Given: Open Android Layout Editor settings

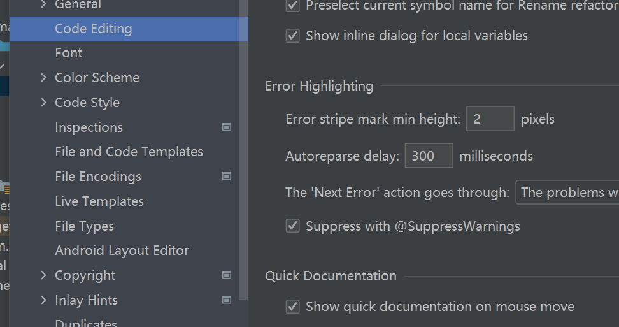Looking at the screenshot, I should point(122,251).
